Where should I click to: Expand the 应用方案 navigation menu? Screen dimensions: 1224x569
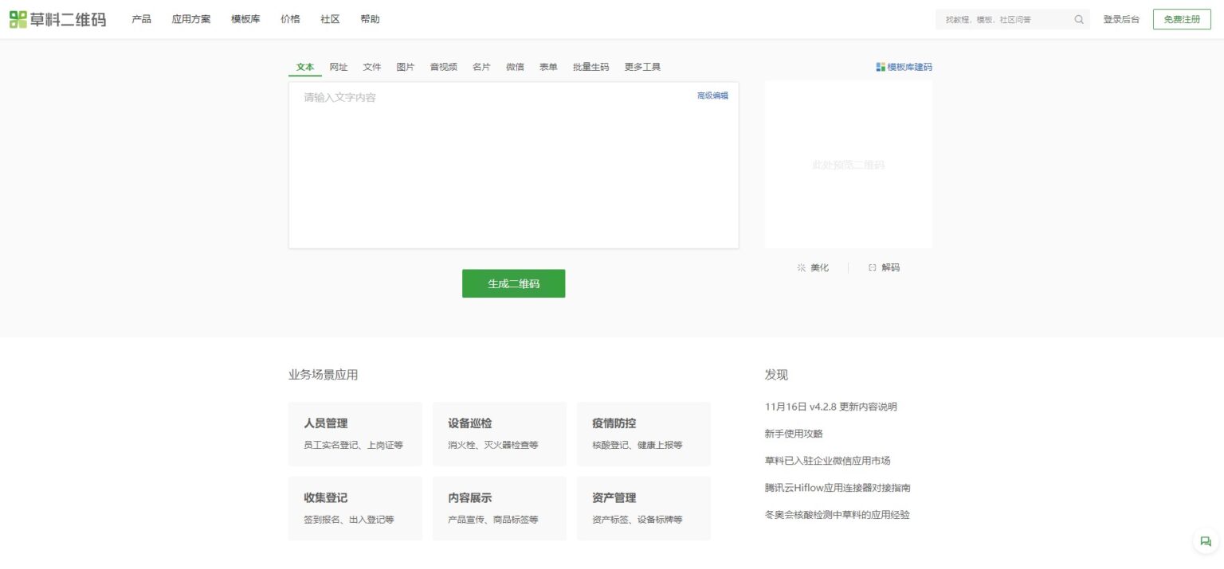point(191,19)
